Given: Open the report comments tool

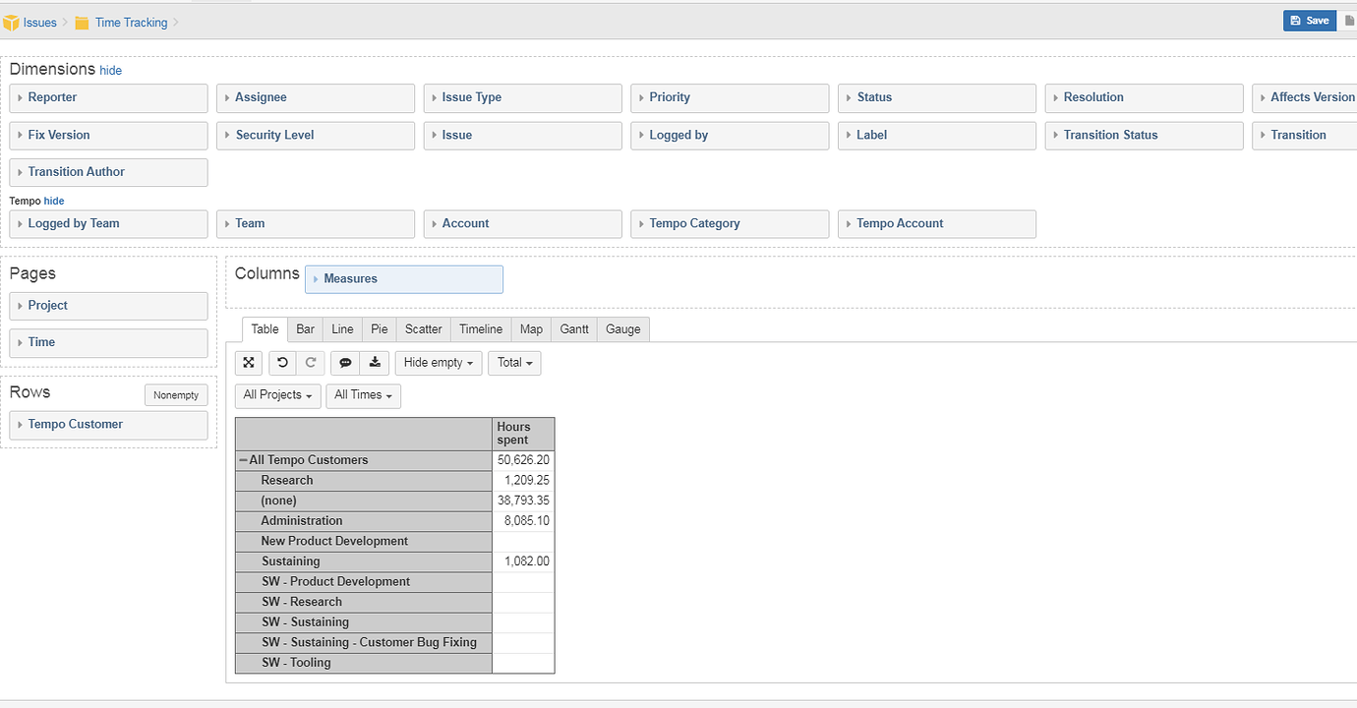Looking at the screenshot, I should coord(345,362).
